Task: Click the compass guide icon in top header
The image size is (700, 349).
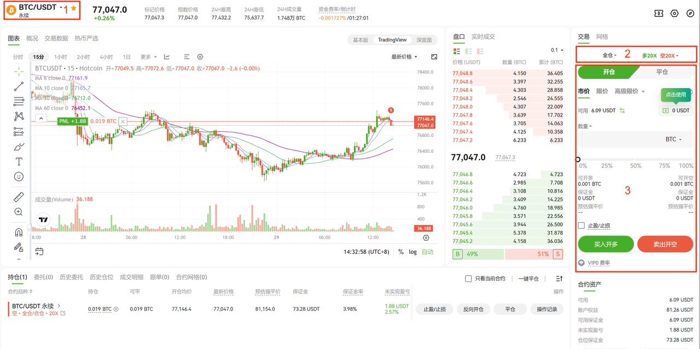Action: click(x=690, y=13)
